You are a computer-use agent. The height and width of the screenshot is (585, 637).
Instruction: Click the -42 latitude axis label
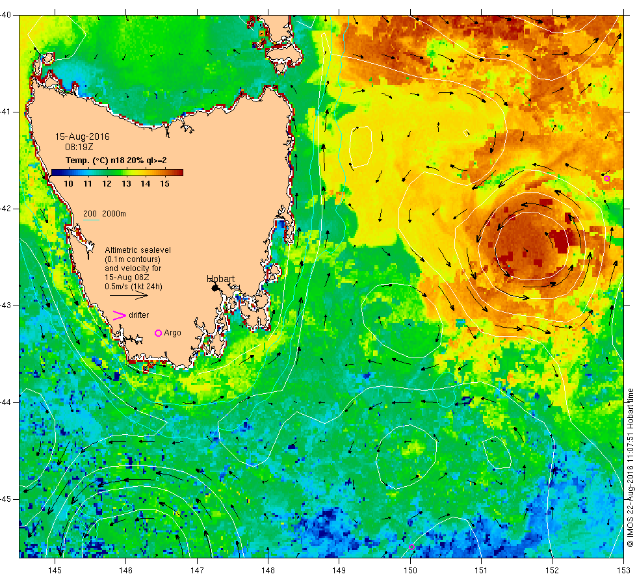(x=5, y=209)
